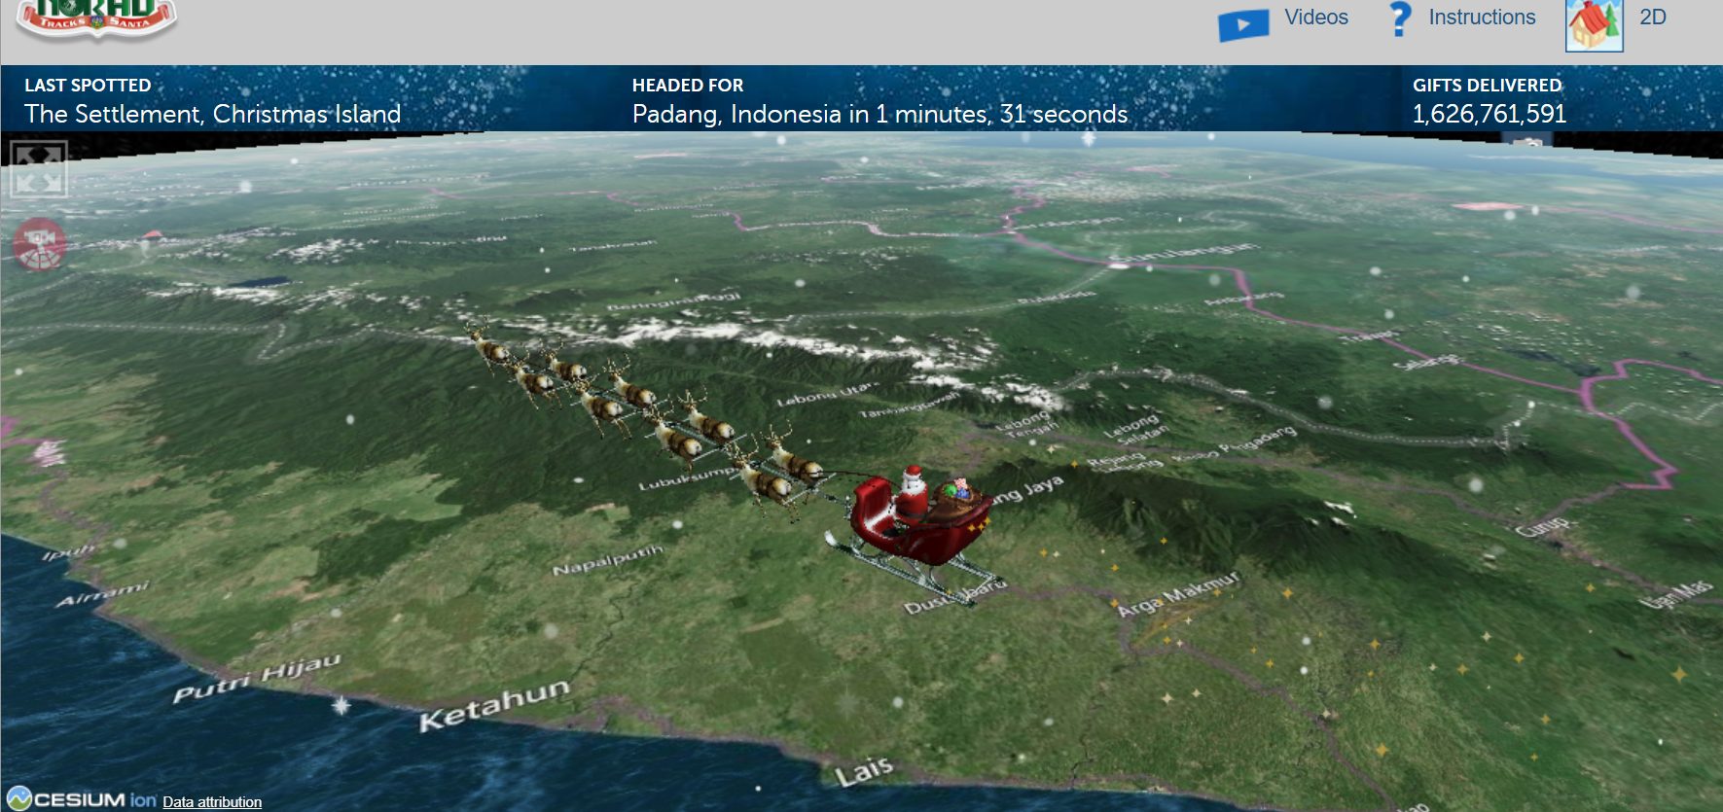Open the Videos menu item
Screen dimensions: 1723x812
click(x=1315, y=18)
